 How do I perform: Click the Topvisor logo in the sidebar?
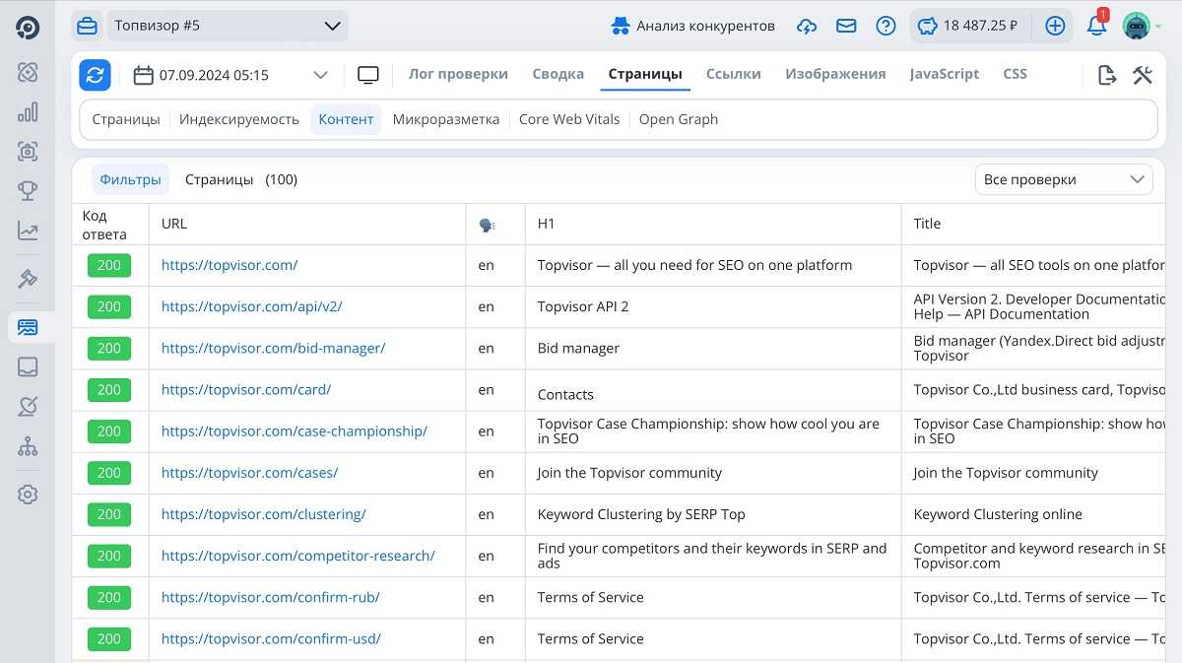tap(28, 27)
